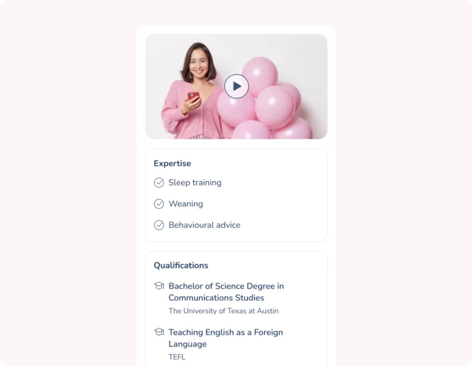
Task: Click the pink balloons in the thumbnail
Action: click(265, 103)
